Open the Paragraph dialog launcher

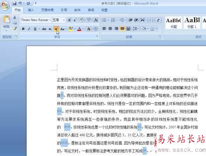[160, 36]
